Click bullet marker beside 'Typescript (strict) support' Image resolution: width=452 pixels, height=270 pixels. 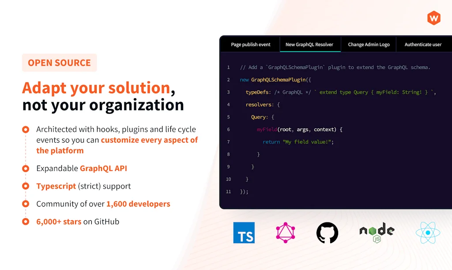pyautogui.click(x=26, y=186)
